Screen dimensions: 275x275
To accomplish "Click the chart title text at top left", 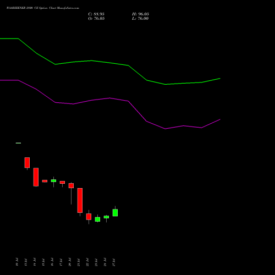I will point(43,8).
